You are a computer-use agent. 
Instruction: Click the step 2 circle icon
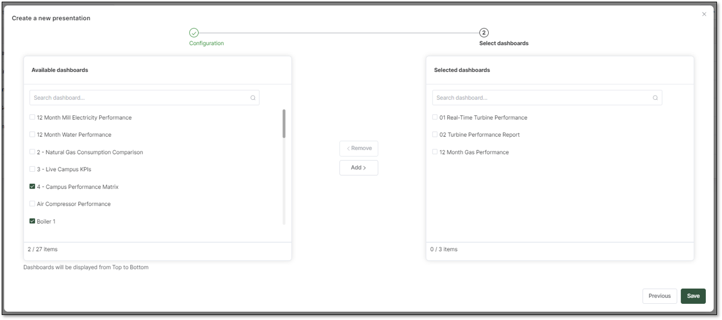tap(484, 33)
